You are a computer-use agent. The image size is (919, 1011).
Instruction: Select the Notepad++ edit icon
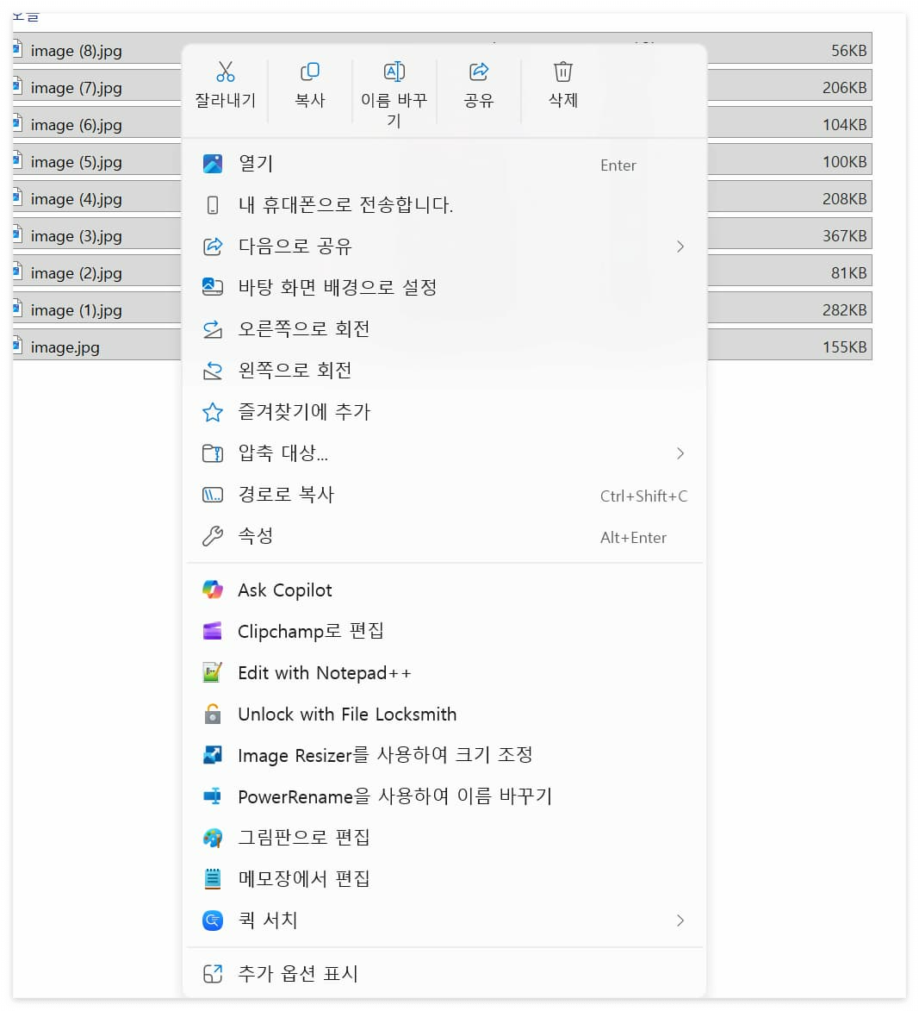(212, 672)
